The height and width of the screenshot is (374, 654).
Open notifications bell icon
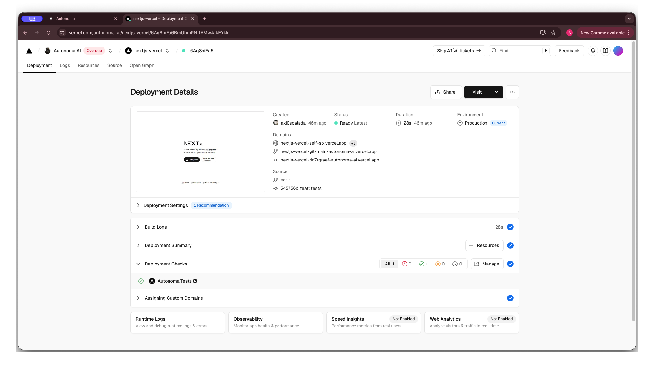593,51
